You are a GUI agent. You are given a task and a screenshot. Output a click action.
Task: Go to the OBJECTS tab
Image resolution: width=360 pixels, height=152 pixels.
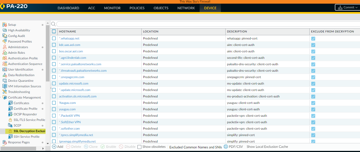coord(161,8)
